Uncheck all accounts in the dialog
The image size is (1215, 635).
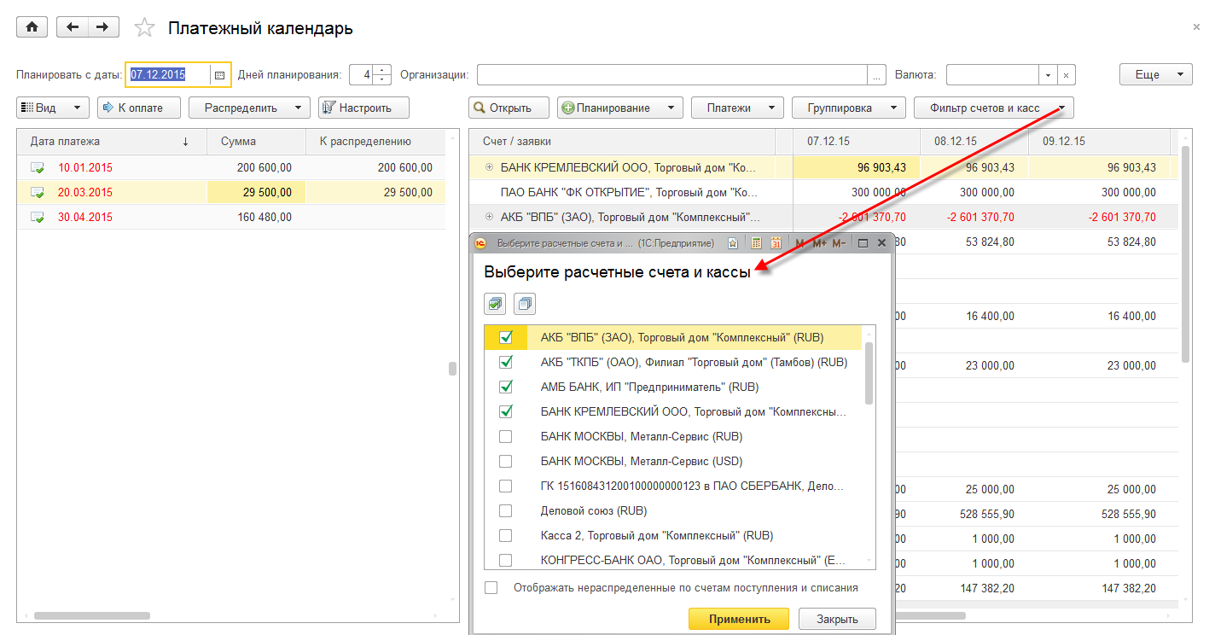[525, 303]
